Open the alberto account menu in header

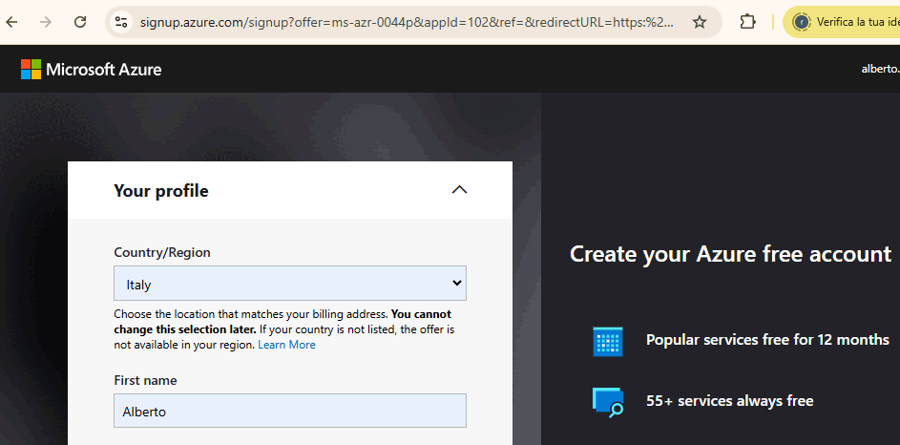[881, 69]
